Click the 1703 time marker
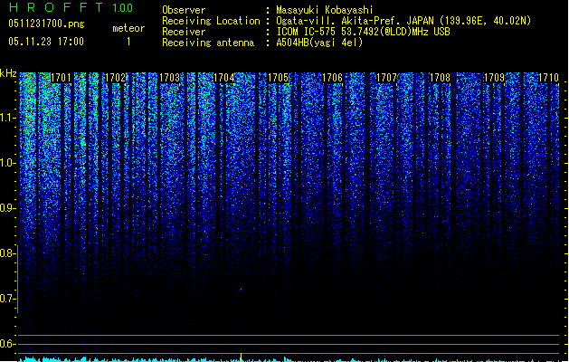569x362 pixels. point(169,78)
